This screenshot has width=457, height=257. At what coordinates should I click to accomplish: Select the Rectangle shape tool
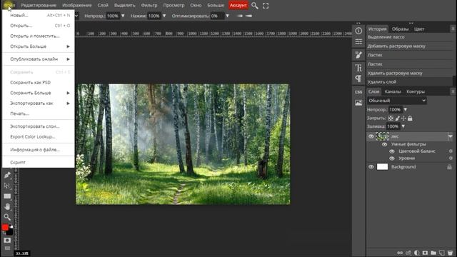[x=7, y=196]
